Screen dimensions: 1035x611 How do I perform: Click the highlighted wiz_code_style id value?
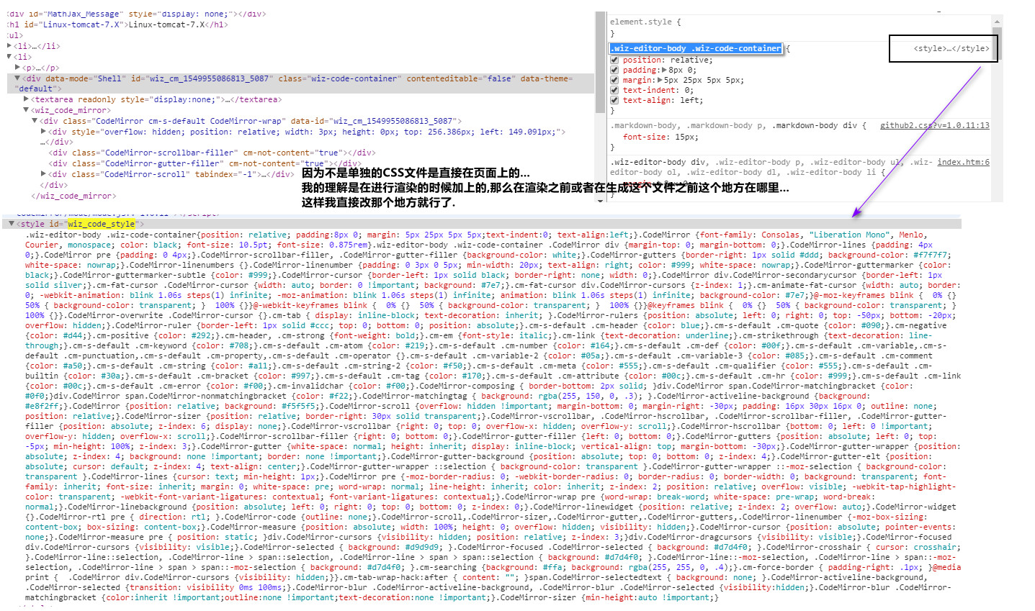click(102, 224)
